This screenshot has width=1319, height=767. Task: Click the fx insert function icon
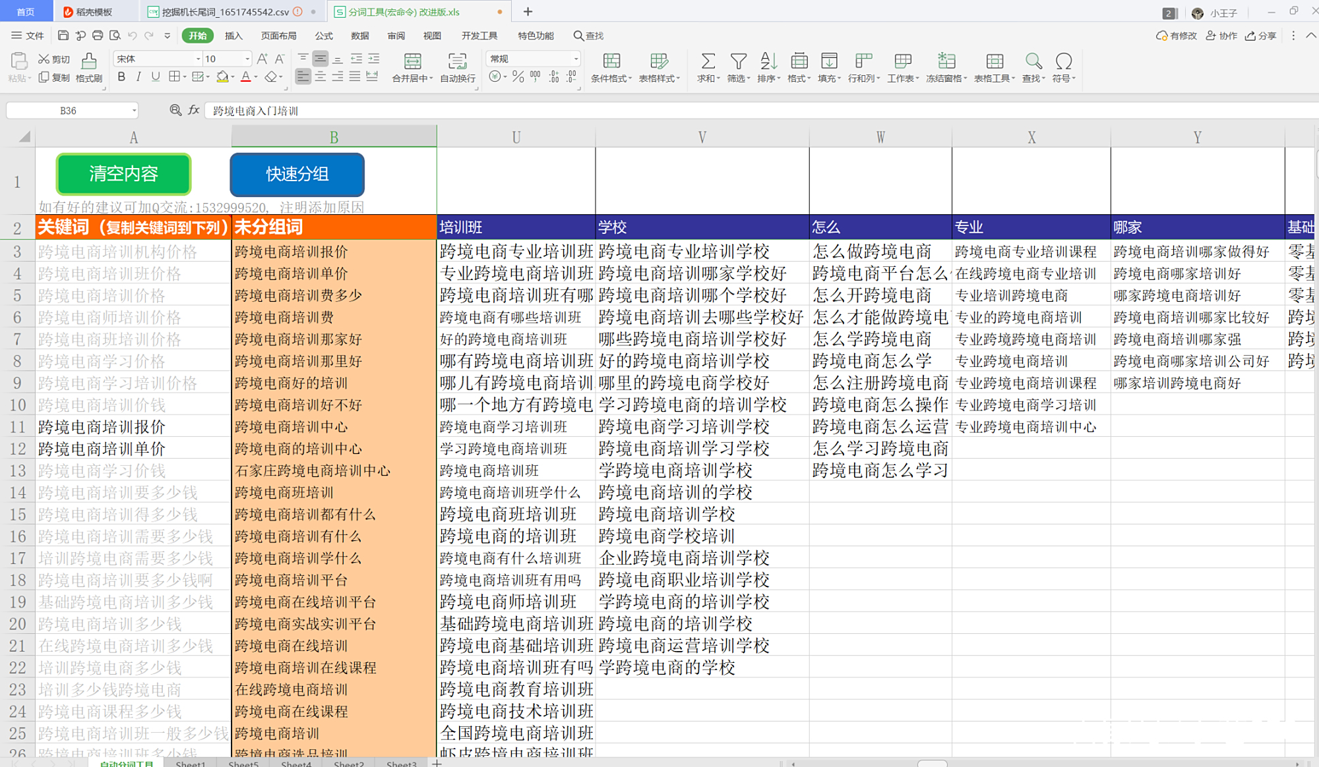[x=194, y=110]
